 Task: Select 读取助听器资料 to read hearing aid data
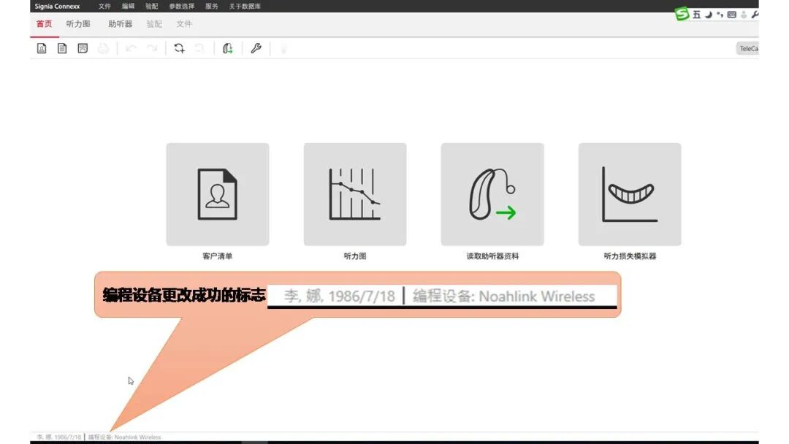click(492, 194)
